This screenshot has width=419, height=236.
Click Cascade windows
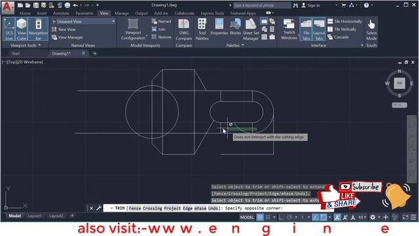[338, 37]
